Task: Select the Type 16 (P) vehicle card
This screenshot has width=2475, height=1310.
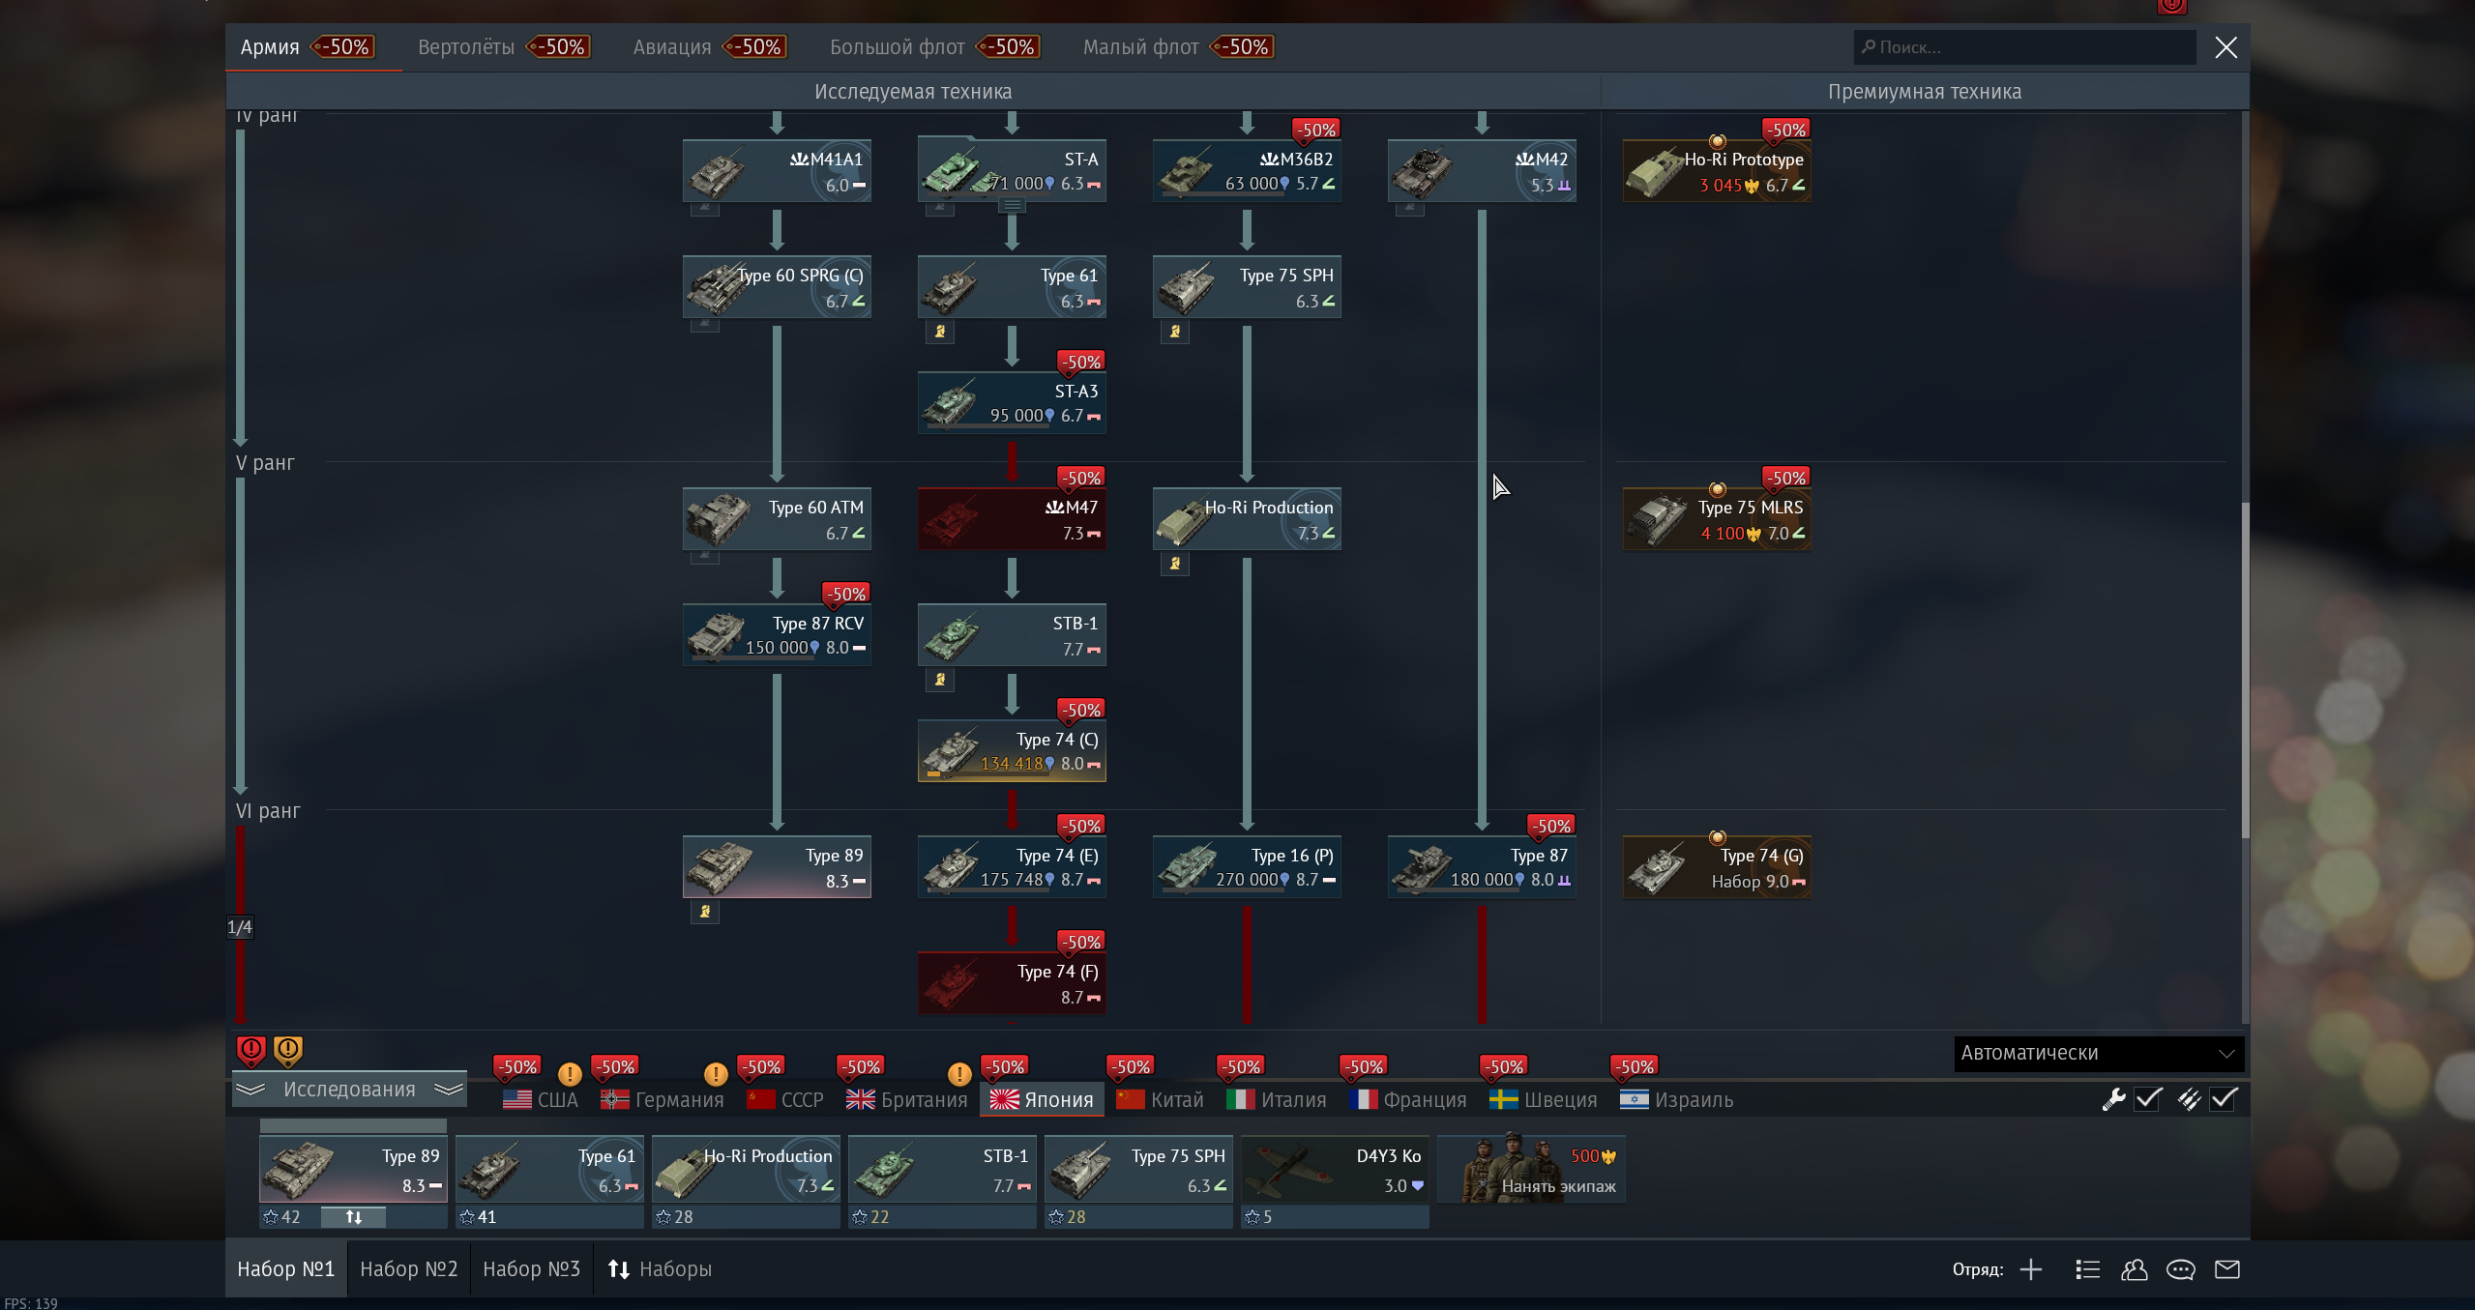Action: click(1247, 867)
